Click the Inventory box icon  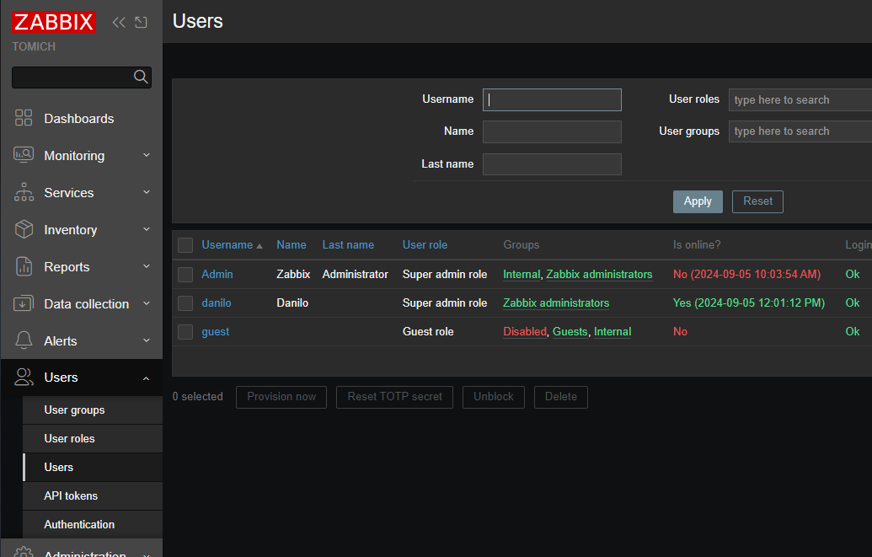[24, 229]
